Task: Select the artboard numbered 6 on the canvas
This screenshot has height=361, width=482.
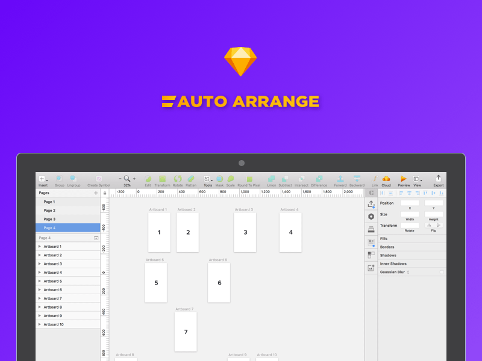Action: click(x=219, y=283)
